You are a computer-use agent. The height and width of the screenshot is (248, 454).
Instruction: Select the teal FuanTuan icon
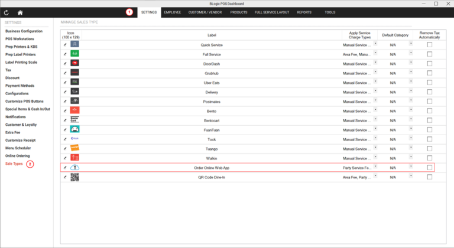74,129
